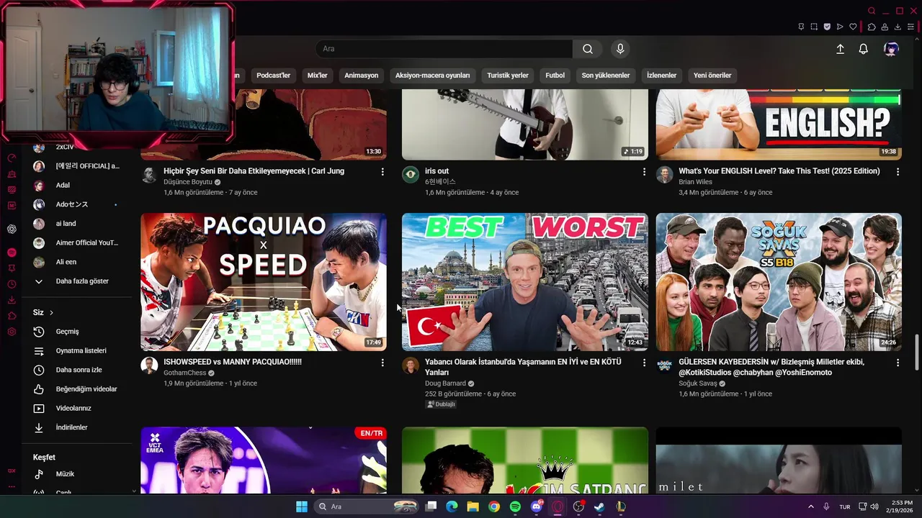Click the Opera send/flow arrow icon
Screen dimensions: 922x518
(x=840, y=27)
